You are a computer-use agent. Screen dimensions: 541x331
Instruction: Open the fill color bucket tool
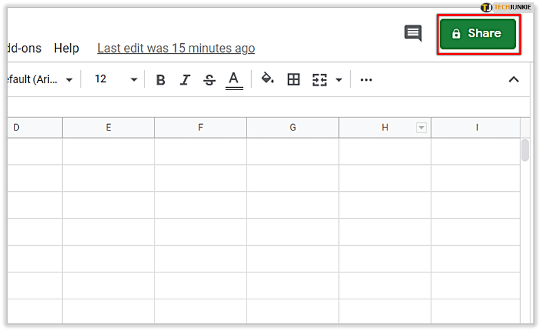tap(268, 79)
